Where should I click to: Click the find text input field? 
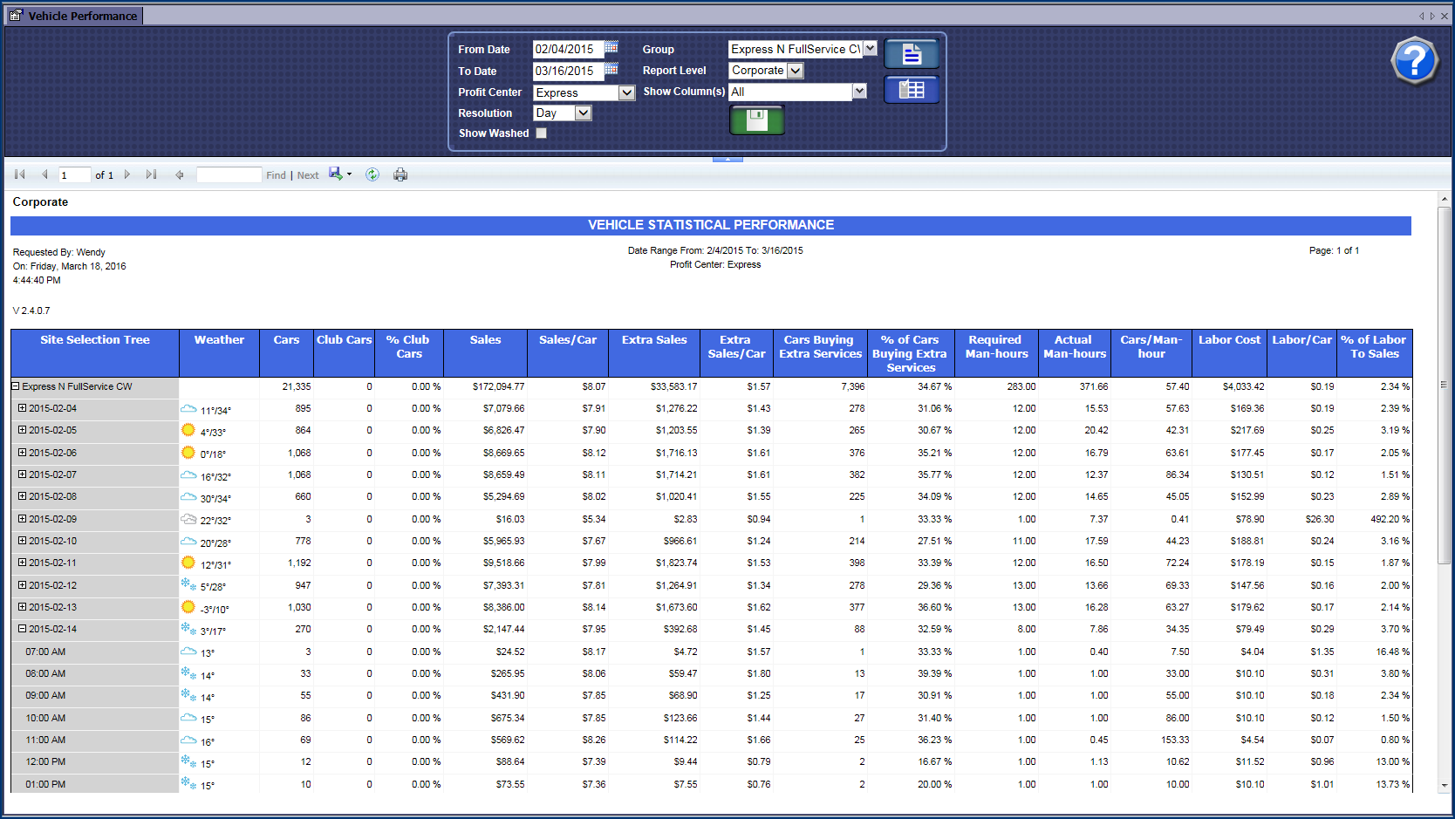coord(229,175)
